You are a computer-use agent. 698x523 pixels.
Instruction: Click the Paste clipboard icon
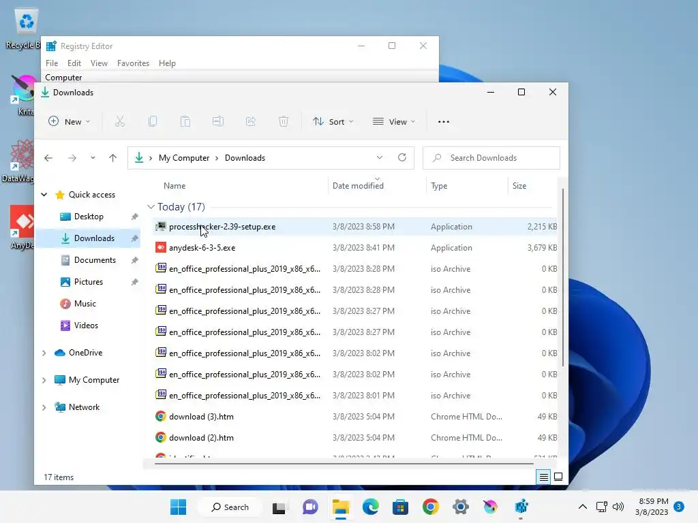coord(185,121)
